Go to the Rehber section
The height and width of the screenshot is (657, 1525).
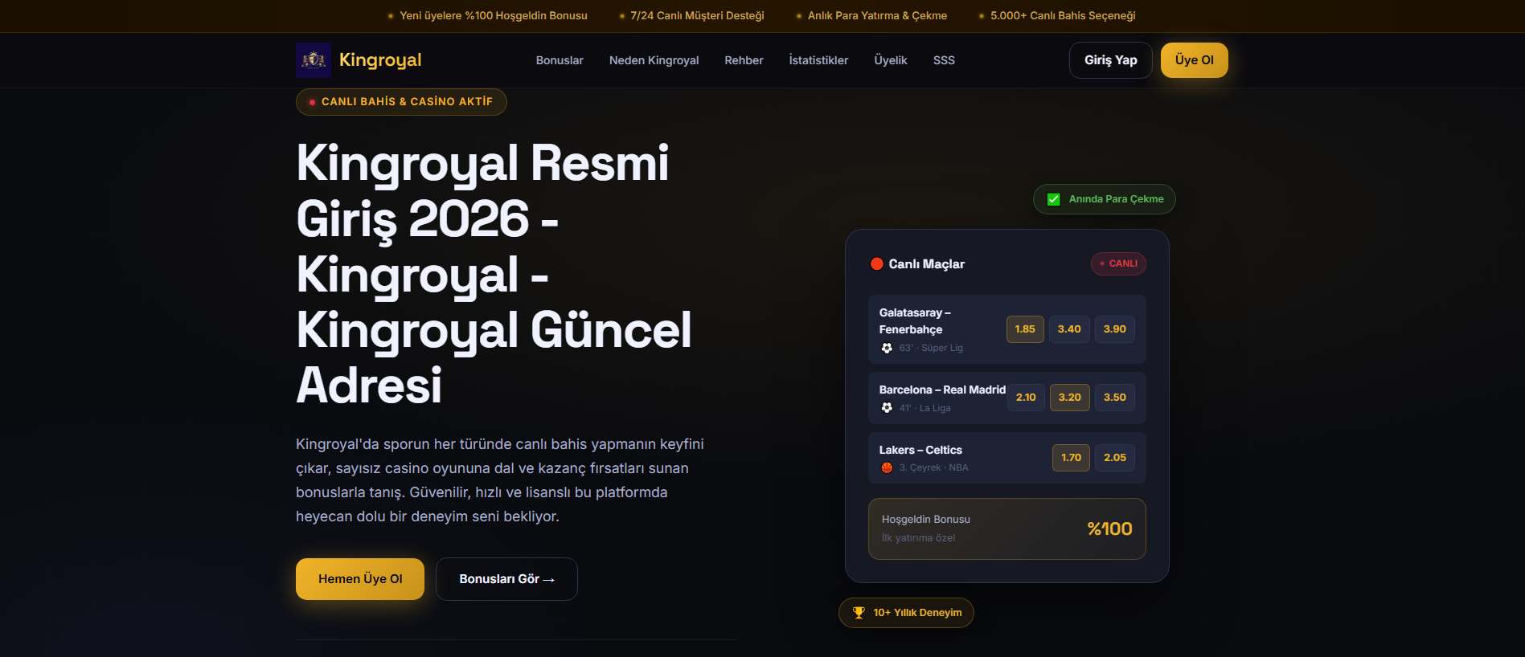[x=744, y=60]
